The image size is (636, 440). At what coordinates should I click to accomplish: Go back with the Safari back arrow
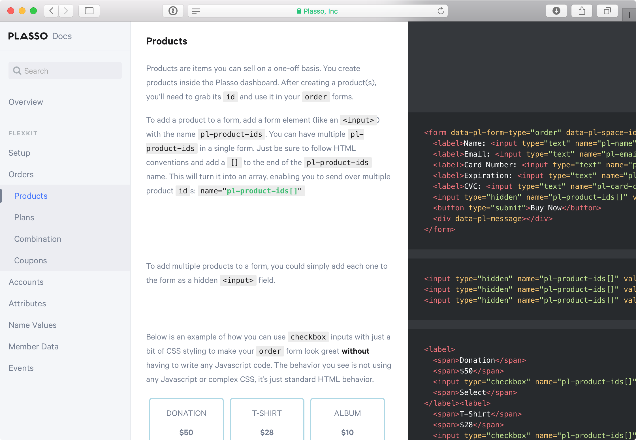(51, 11)
